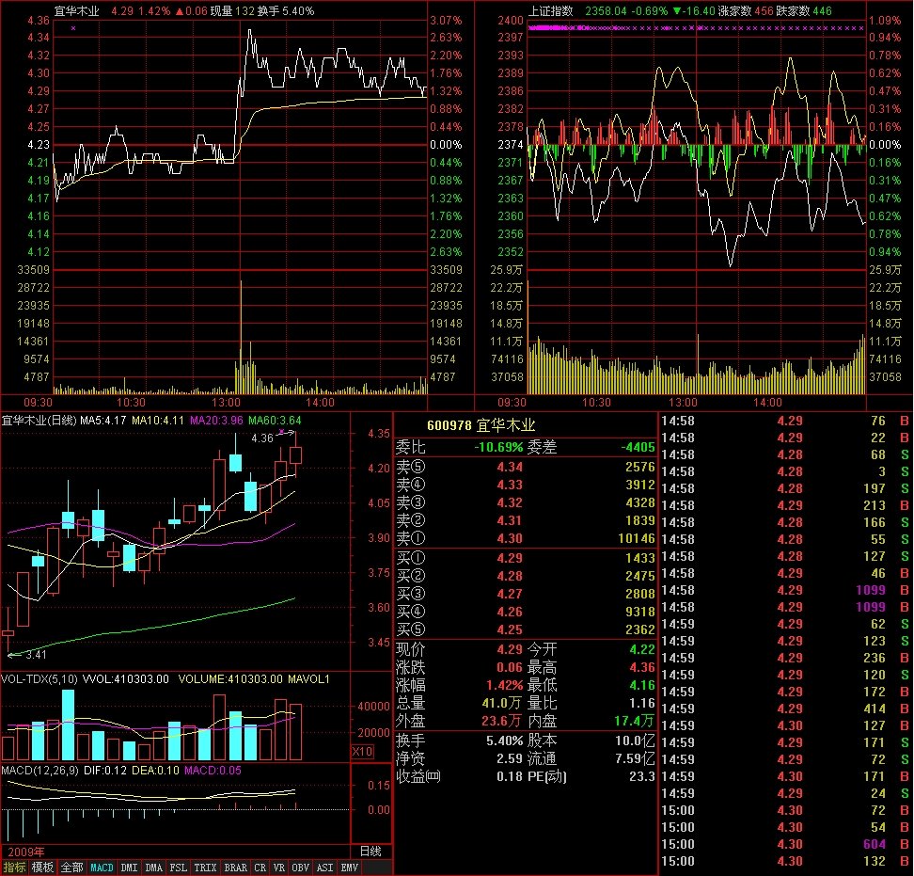914x876 pixels.
Task: Click the X10 volume scale label
Action: (361, 751)
